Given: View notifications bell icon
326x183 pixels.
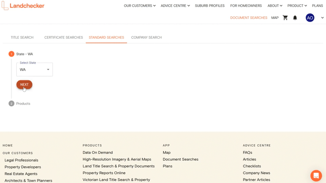Looking at the screenshot, I should pos(295,18).
